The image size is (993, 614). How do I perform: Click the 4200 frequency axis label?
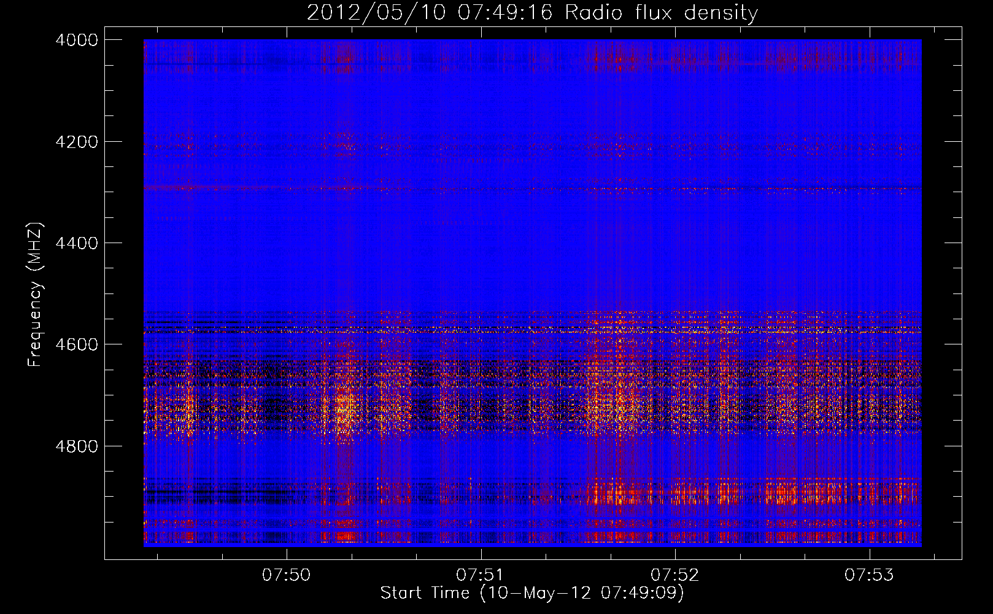[x=77, y=142]
